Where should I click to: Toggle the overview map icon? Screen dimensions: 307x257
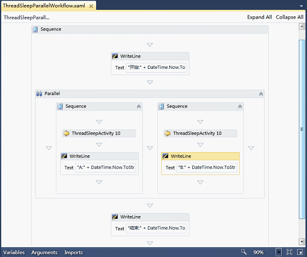pyautogui.click(x=300, y=252)
